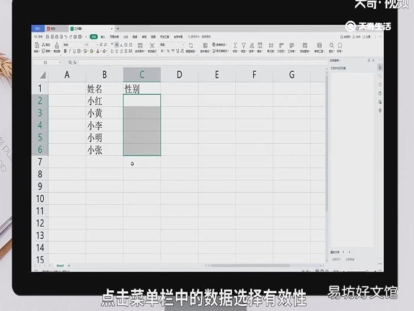This screenshot has width=414, height=311.
Task: Click the Freeze Panes icon
Action: tap(305, 46)
